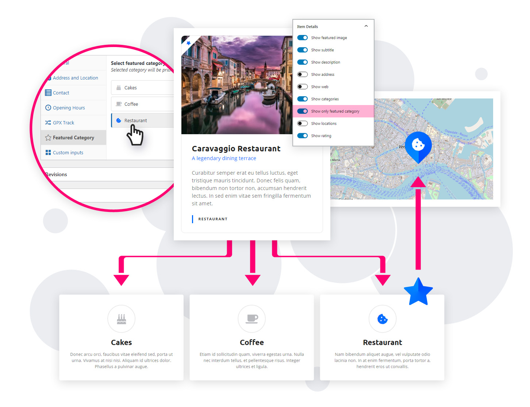The height and width of the screenshot is (407, 530).
Task: Open the Contact tab
Action: coord(73,93)
